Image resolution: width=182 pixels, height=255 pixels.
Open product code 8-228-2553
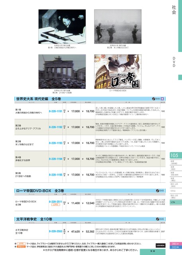pos(55,231)
